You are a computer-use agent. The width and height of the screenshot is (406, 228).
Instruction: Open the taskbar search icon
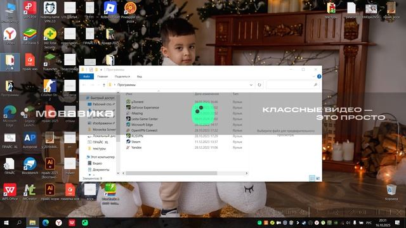[19, 222]
